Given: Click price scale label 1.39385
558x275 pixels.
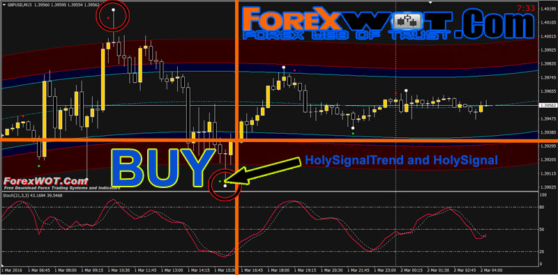Looking at the screenshot, I should [548, 132].
